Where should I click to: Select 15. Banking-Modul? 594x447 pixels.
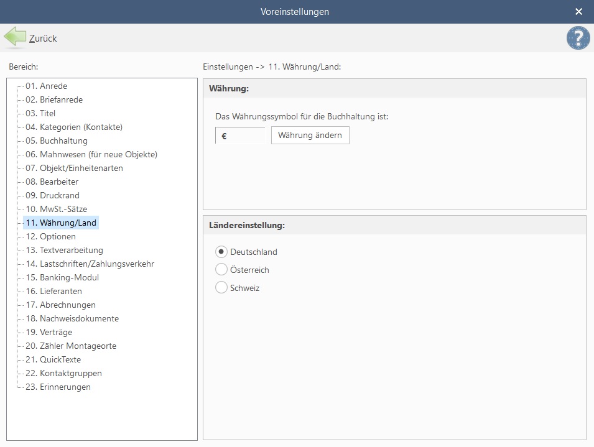pyautogui.click(x=62, y=277)
